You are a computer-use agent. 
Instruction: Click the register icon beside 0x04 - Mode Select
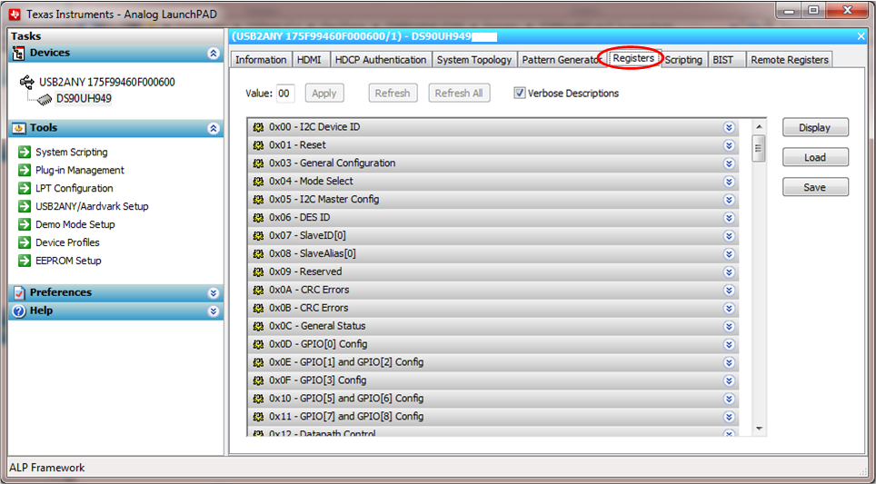click(x=258, y=182)
